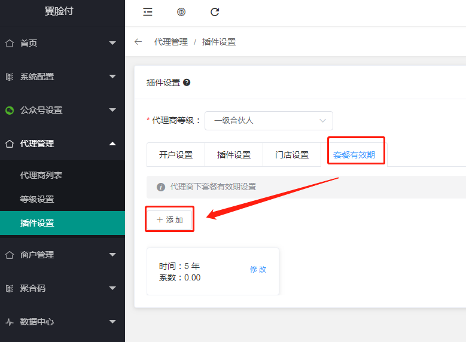The height and width of the screenshot is (342, 466).
Task: Click the 代理管理 sidebar label
Action: point(37,144)
